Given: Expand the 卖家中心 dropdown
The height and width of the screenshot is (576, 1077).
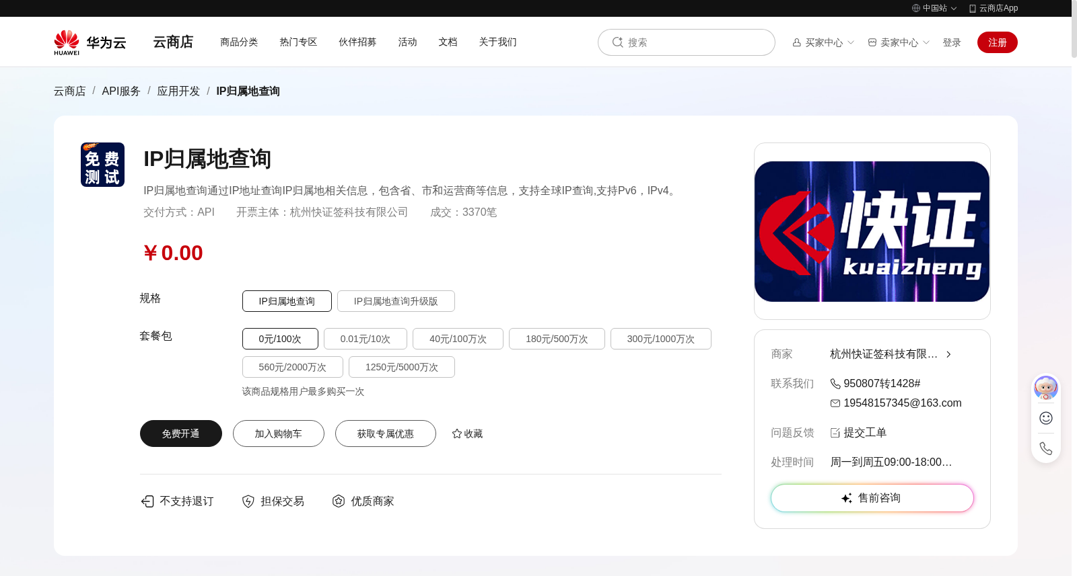Looking at the screenshot, I should click(899, 42).
